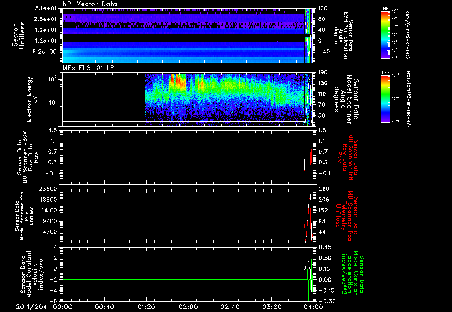Click the '1.2e+01' sector tick label
The width and height of the screenshot is (452, 312).
tap(46, 41)
